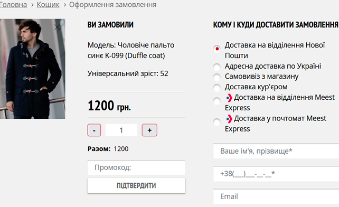
Task: Go to the Головна breadcrumb link
Action: [13, 5]
